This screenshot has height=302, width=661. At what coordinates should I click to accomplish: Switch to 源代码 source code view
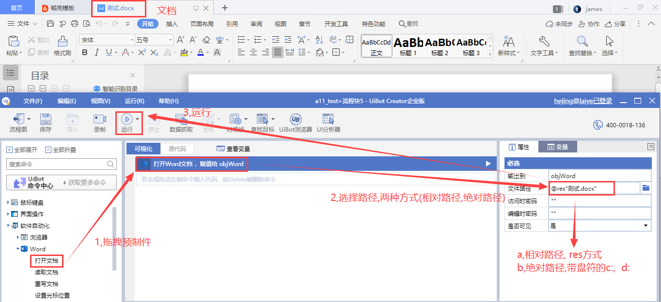coord(177,149)
